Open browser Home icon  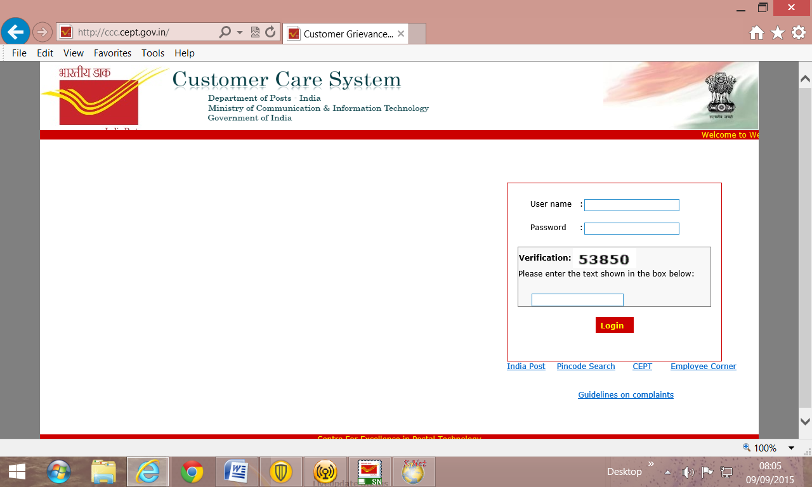coord(757,32)
